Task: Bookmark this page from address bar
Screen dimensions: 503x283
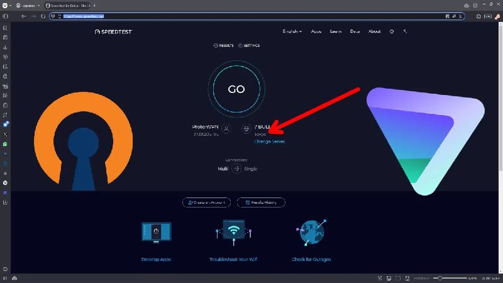Action: point(460,16)
